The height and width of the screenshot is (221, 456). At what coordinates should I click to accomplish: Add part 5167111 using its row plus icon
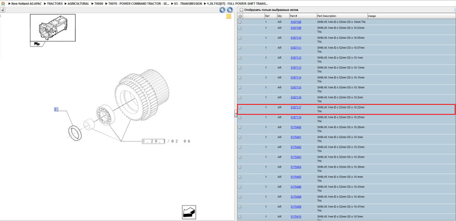(x=240, y=48)
